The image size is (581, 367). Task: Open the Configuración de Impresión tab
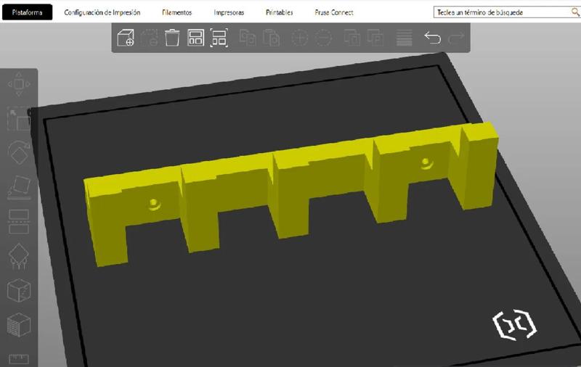coord(102,12)
